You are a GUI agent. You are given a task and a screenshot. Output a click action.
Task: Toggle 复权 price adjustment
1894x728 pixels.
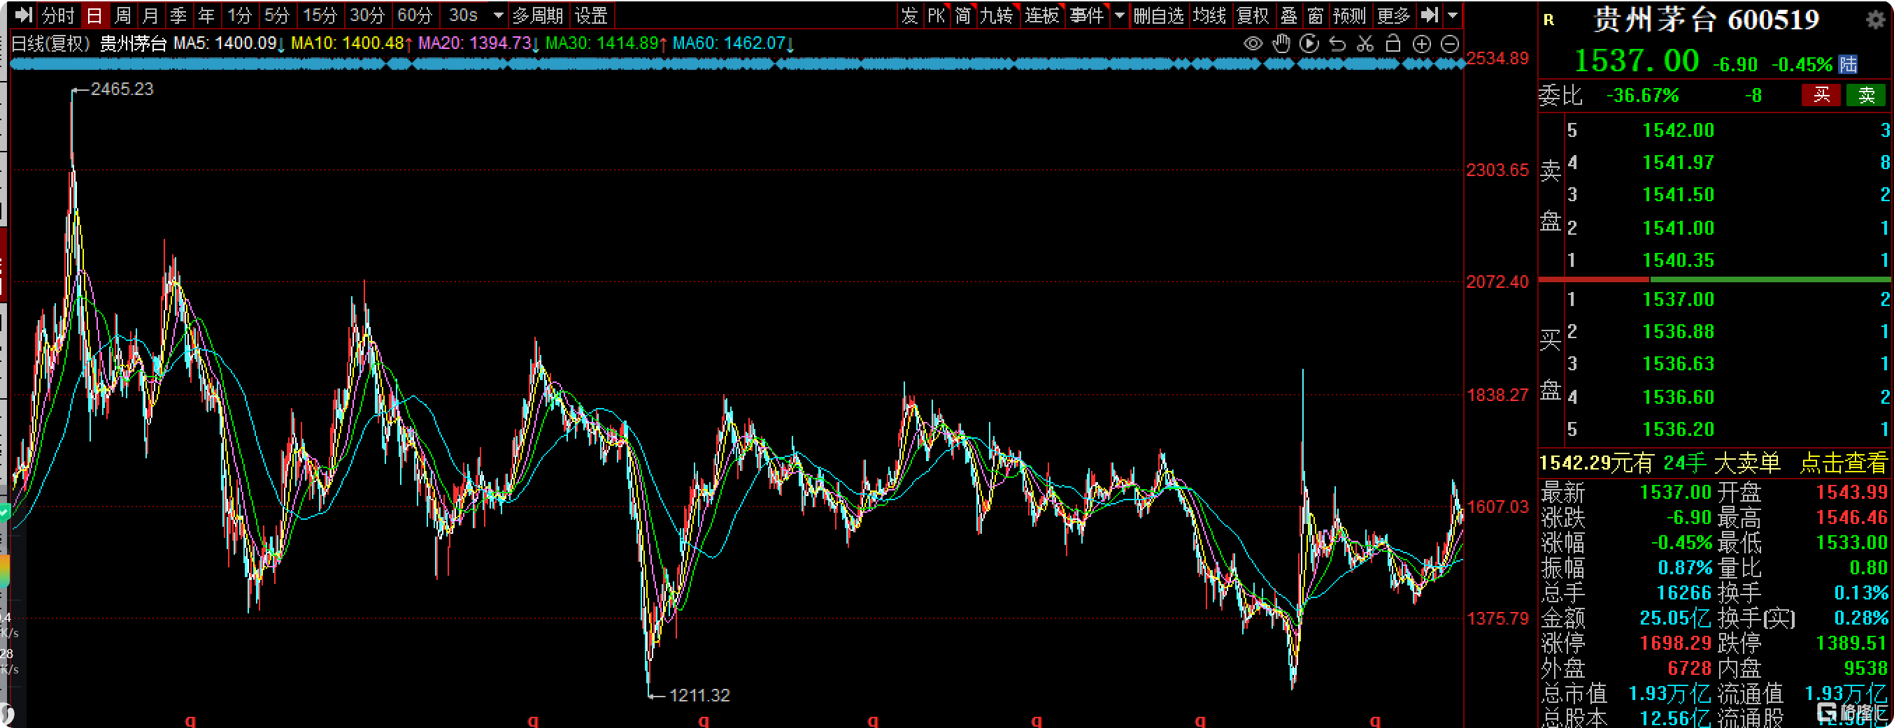point(1253,15)
